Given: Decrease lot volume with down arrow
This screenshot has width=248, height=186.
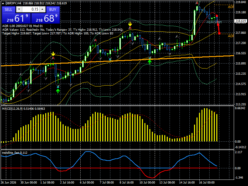Looking at the screenshot, I should [x=19, y=9].
